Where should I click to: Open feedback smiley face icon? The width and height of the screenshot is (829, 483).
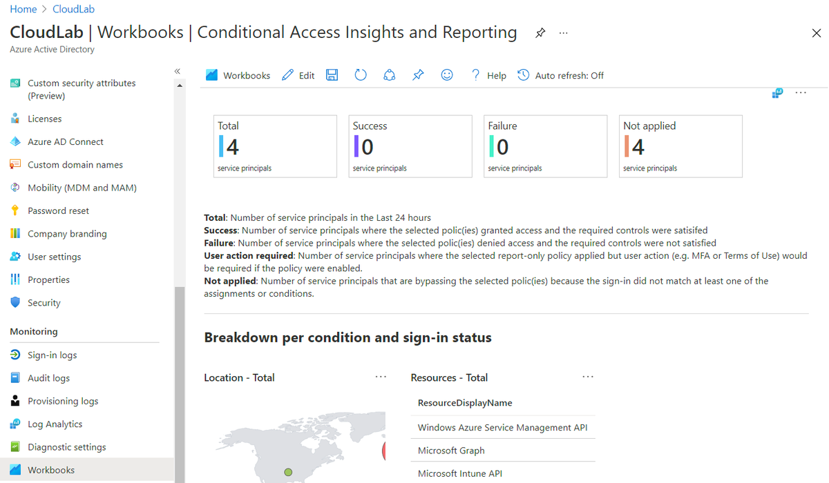click(447, 75)
